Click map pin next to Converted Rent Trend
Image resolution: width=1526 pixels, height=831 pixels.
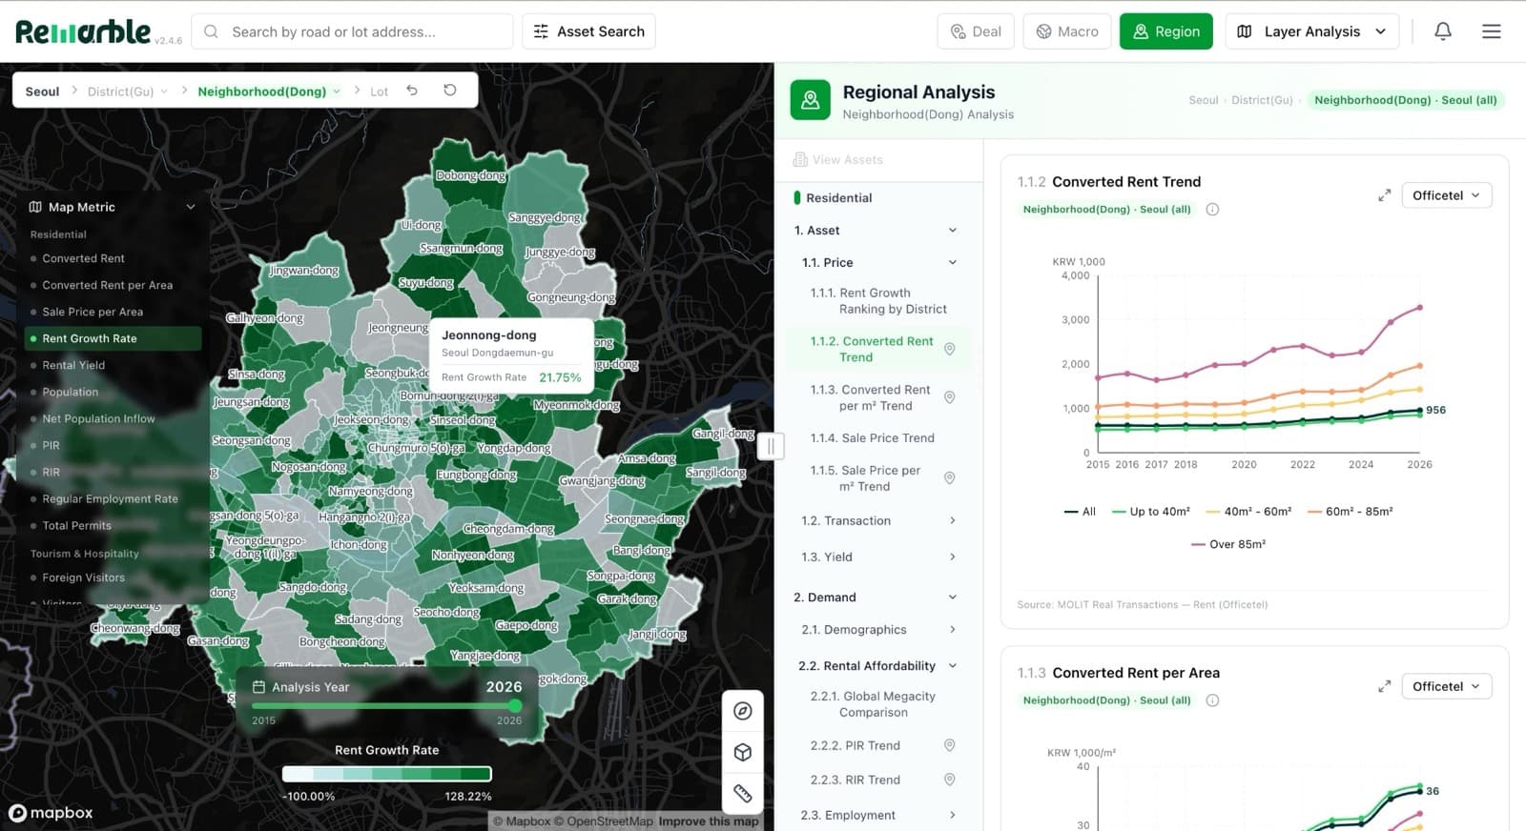coord(949,349)
